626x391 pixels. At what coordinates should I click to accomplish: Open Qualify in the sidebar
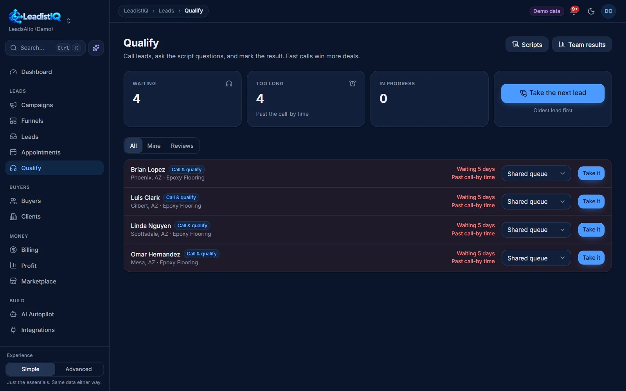(54, 168)
